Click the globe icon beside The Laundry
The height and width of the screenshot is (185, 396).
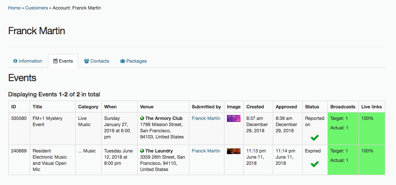[142, 151]
